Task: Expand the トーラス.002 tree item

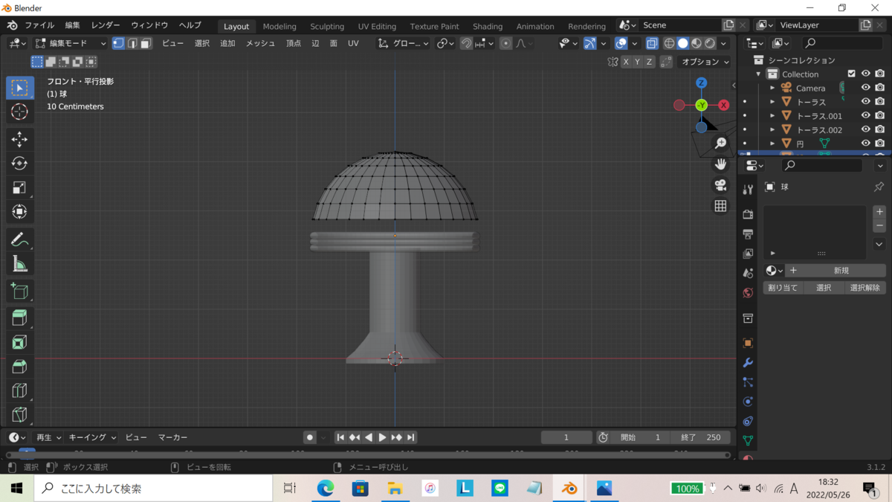Action: click(772, 130)
